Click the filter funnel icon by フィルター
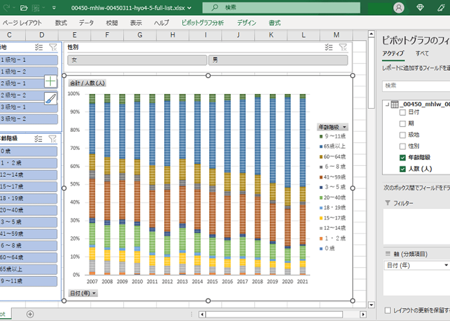 (388, 203)
